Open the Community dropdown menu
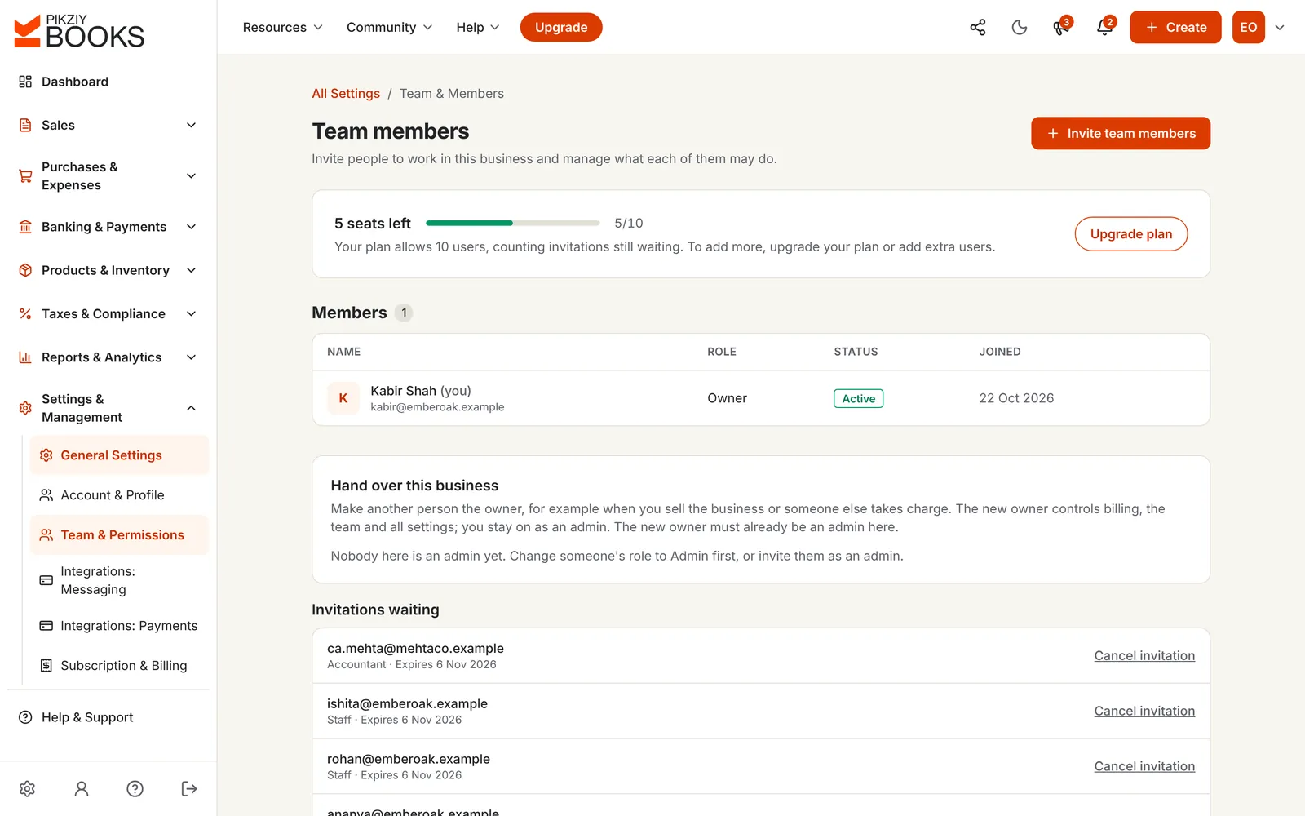 [x=389, y=27]
